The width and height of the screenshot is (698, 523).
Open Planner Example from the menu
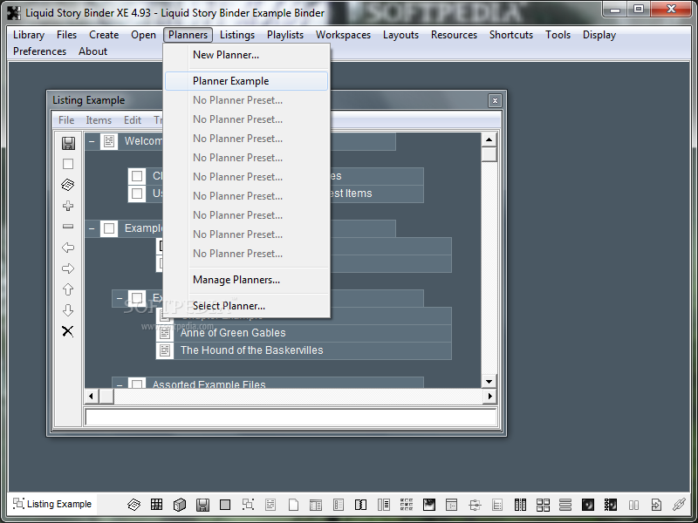click(246, 81)
